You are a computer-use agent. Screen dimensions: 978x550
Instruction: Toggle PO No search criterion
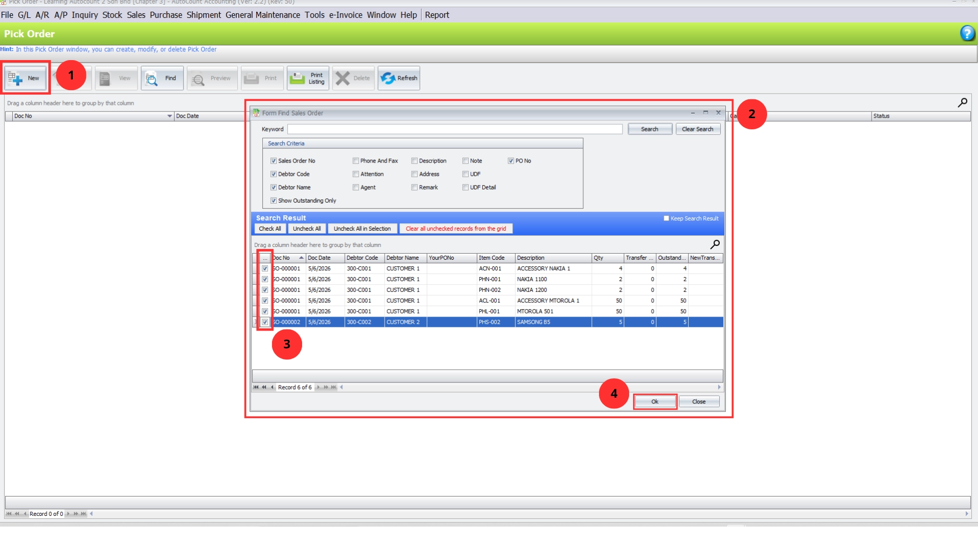[511, 161]
